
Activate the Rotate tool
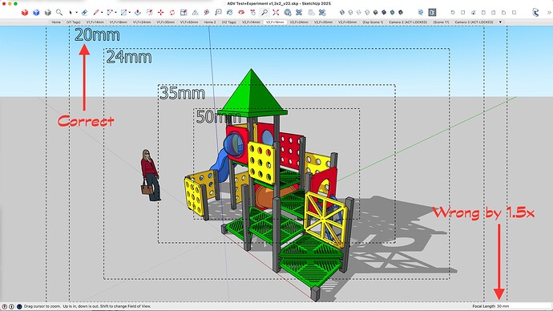click(172, 12)
